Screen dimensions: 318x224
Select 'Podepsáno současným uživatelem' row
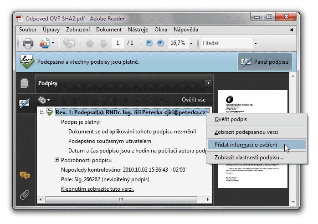[x=110, y=141]
